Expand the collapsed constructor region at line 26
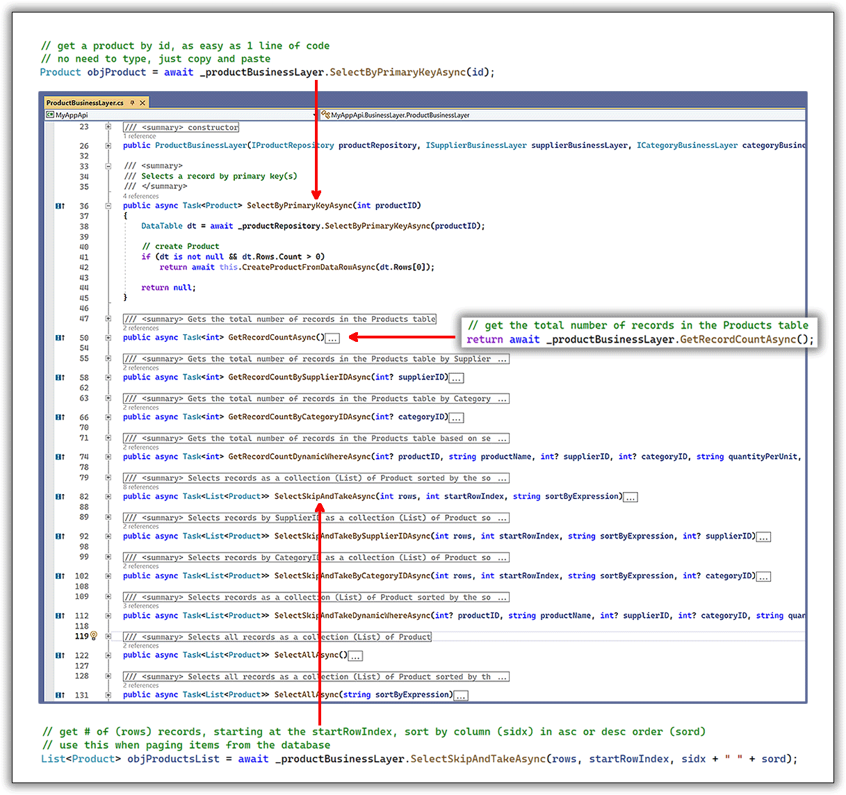The width and height of the screenshot is (846, 795). (x=108, y=145)
